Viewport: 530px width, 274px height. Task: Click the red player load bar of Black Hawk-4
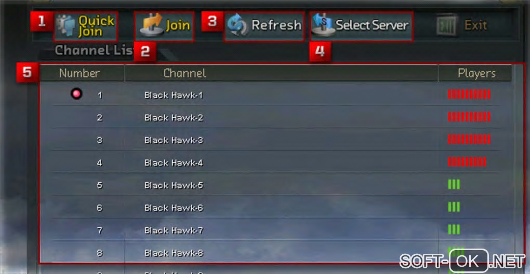click(x=467, y=162)
